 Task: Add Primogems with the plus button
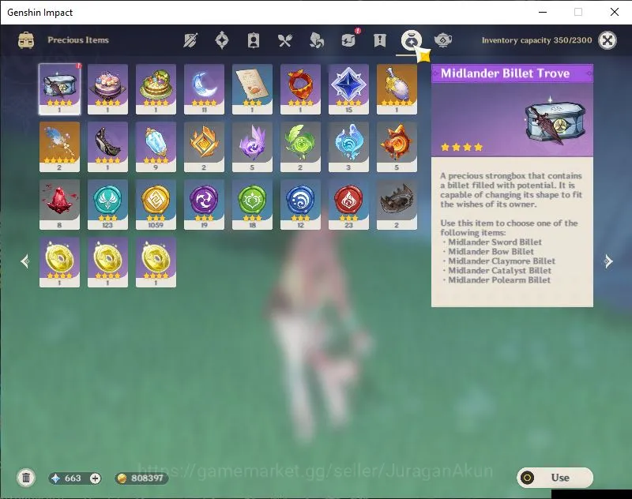coord(95,478)
